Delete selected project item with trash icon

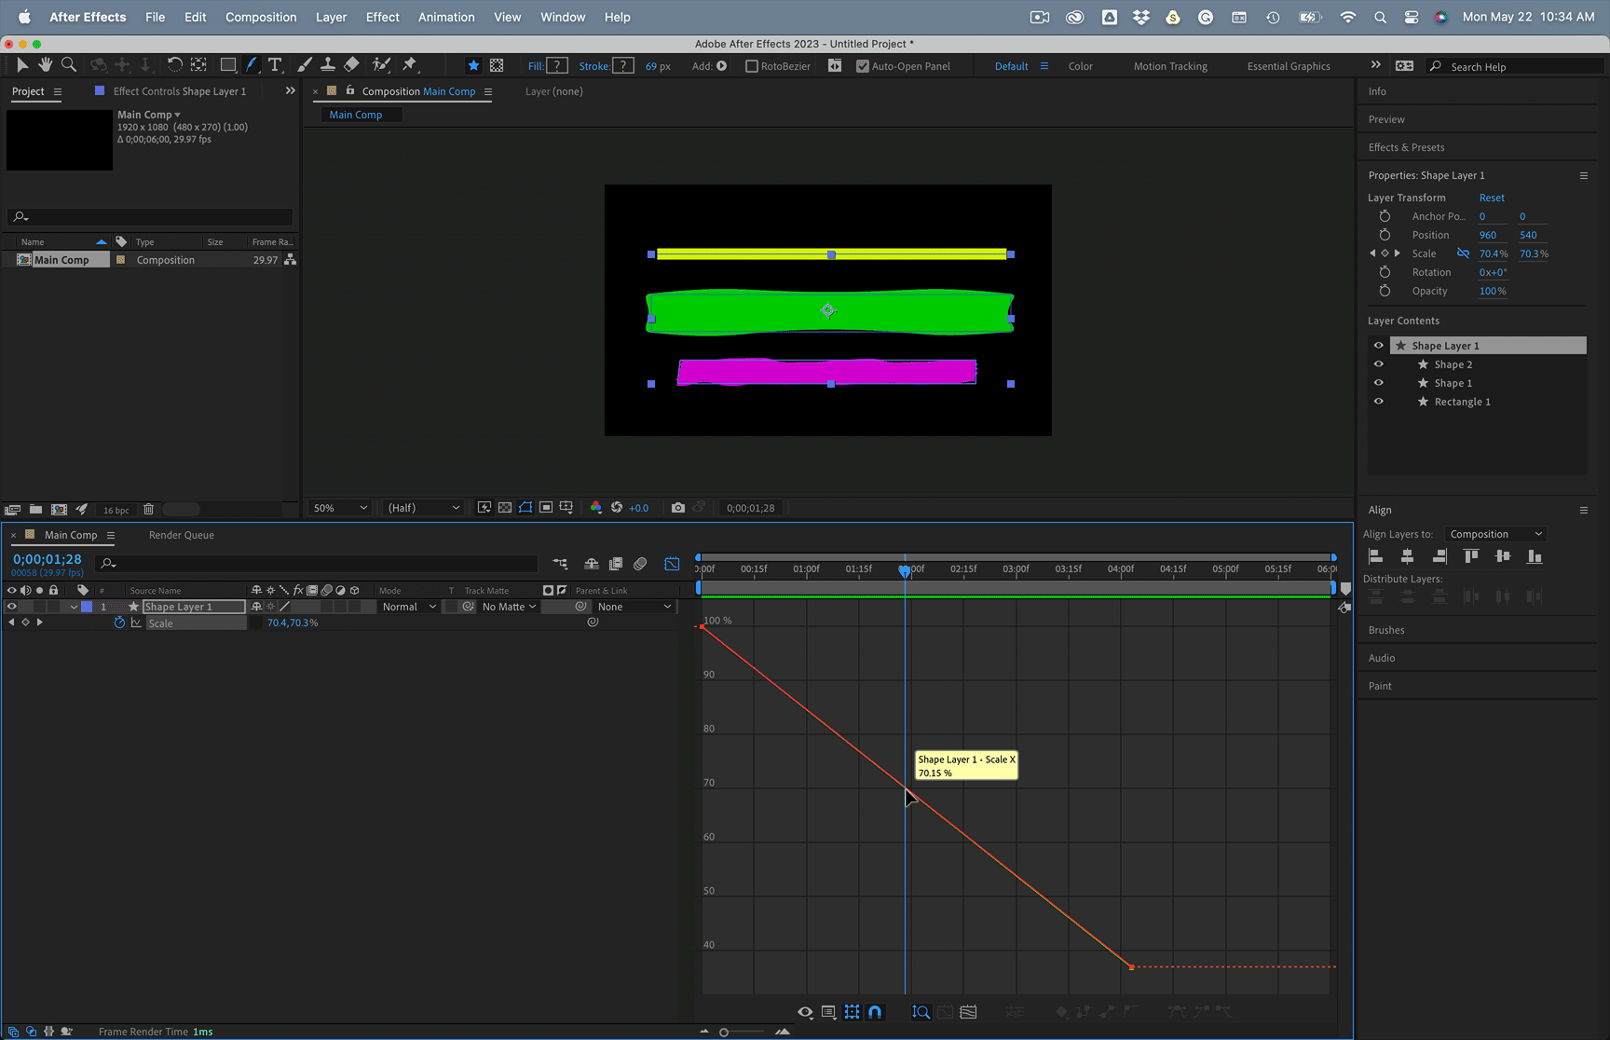(x=148, y=510)
